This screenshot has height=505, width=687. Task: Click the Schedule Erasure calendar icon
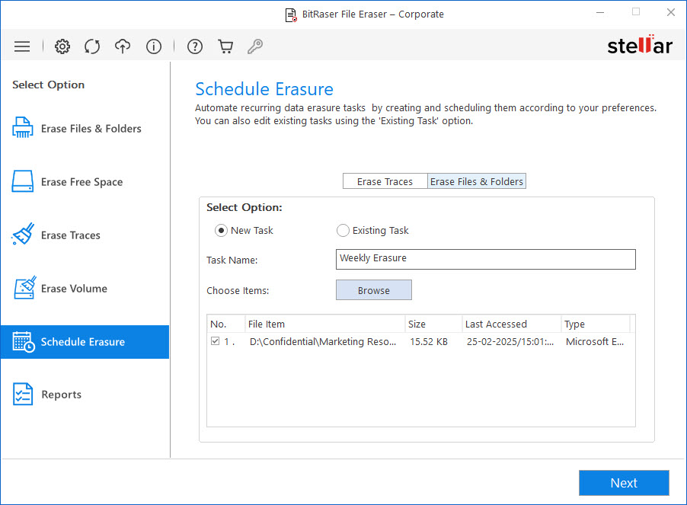[x=24, y=342]
